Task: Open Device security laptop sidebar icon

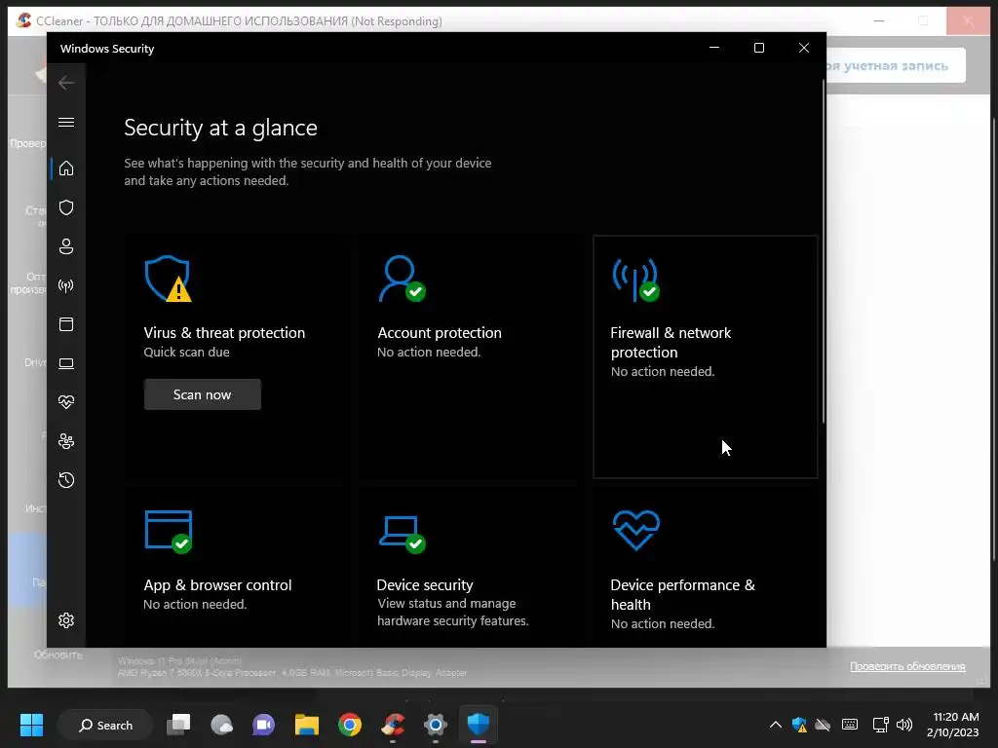Action: 66,364
